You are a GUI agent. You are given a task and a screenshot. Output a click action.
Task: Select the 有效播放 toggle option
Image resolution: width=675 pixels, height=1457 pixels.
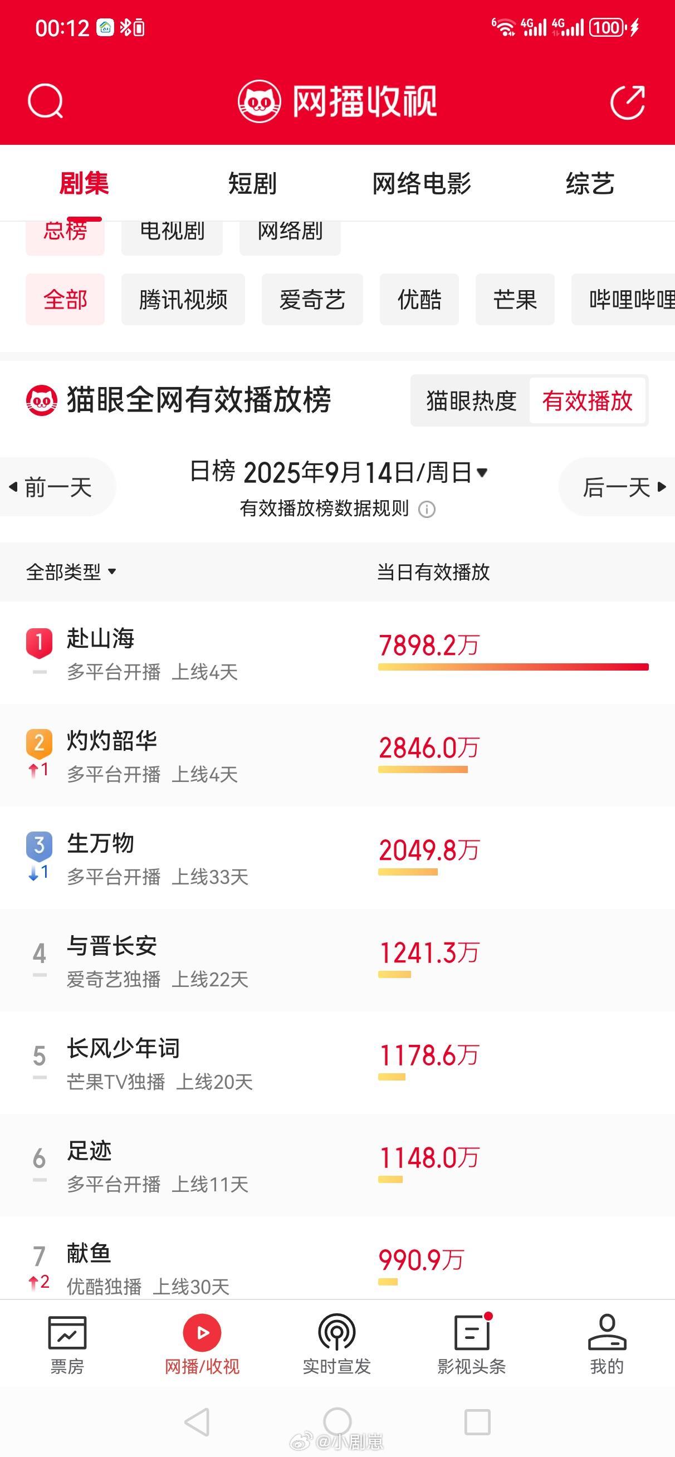[588, 400]
